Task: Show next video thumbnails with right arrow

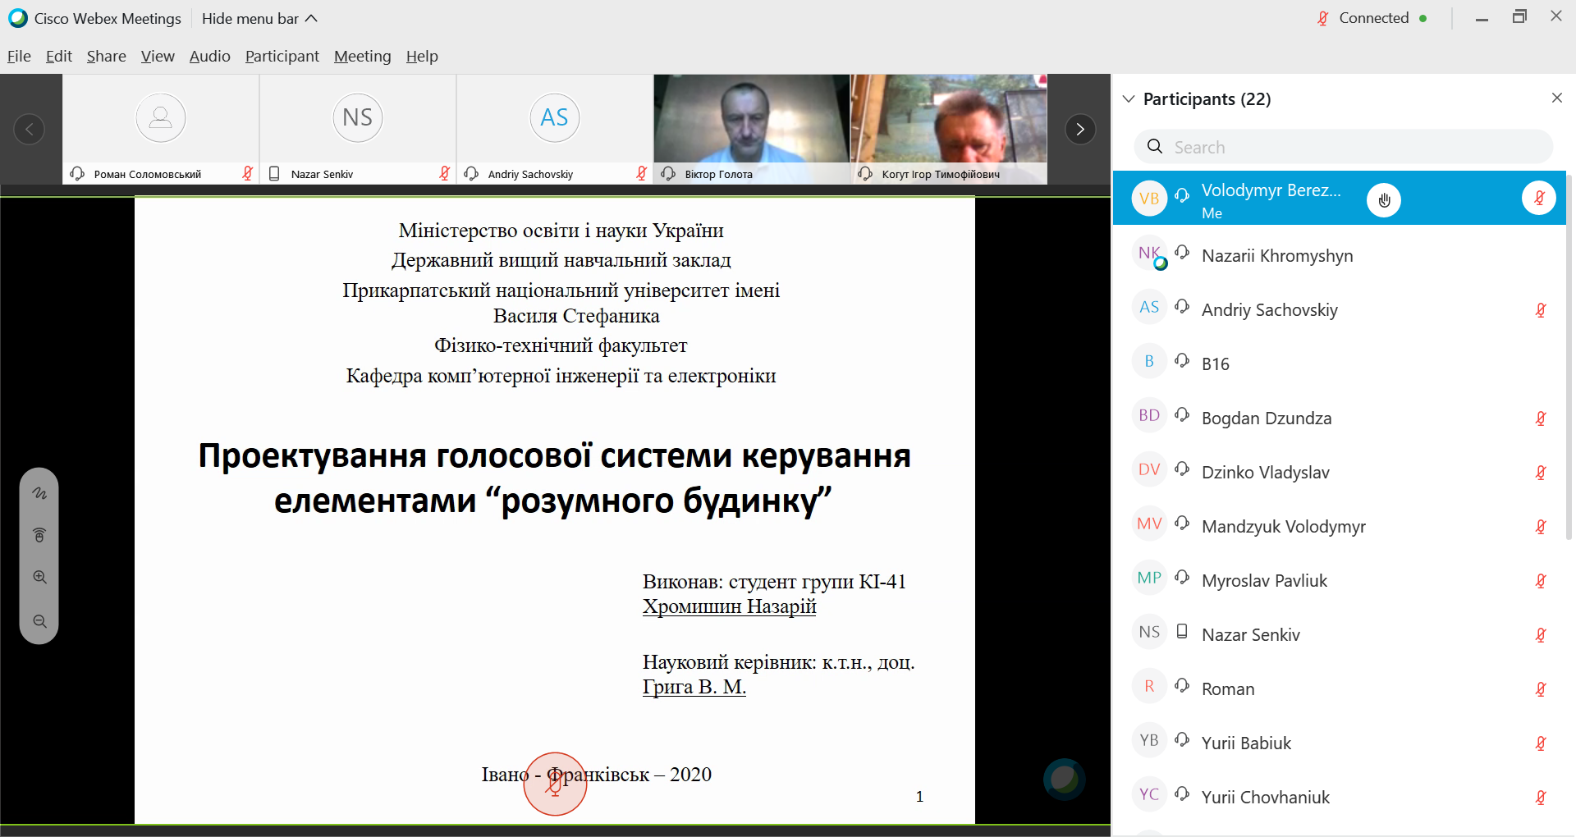Action: click(1080, 129)
